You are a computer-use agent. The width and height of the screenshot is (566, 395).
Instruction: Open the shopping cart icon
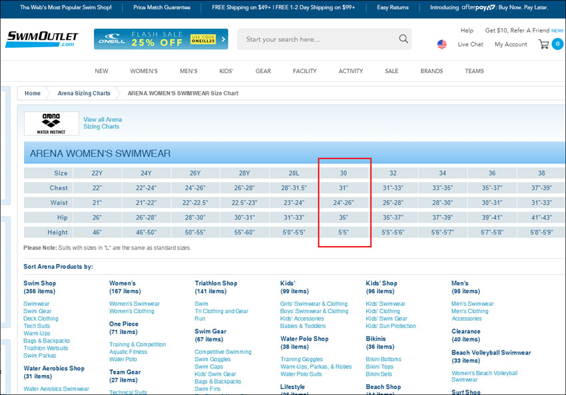(543, 44)
